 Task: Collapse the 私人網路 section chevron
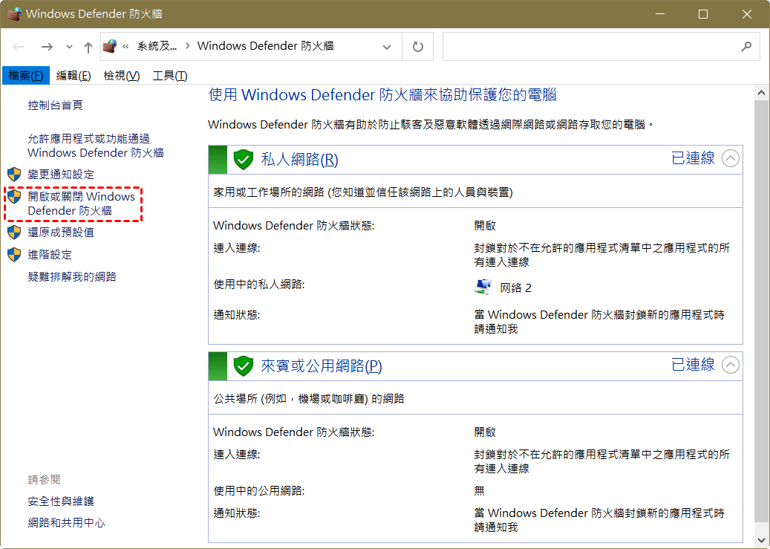[x=731, y=159]
